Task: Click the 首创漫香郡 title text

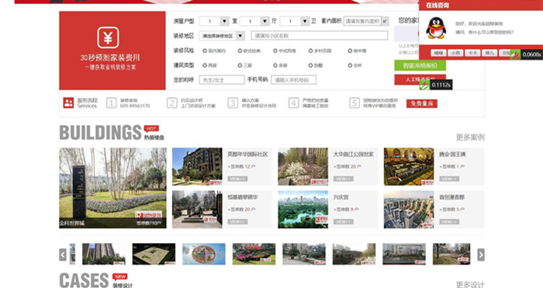Action: coord(452,197)
